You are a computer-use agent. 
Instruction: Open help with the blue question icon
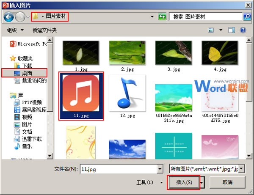coord(243,30)
